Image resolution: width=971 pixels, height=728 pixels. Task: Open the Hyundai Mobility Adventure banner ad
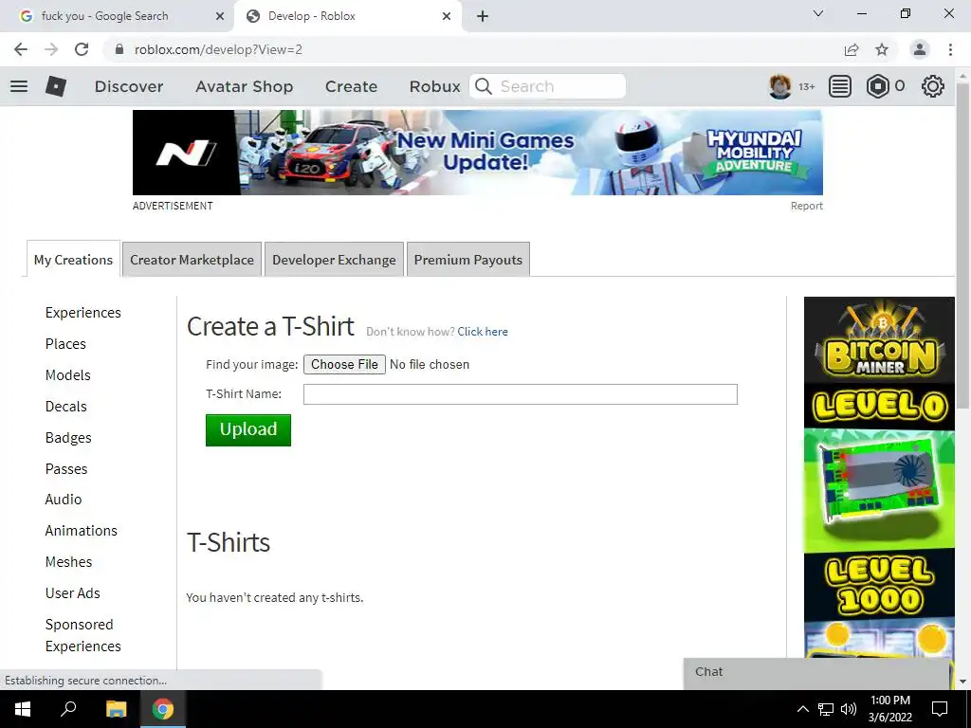[478, 153]
